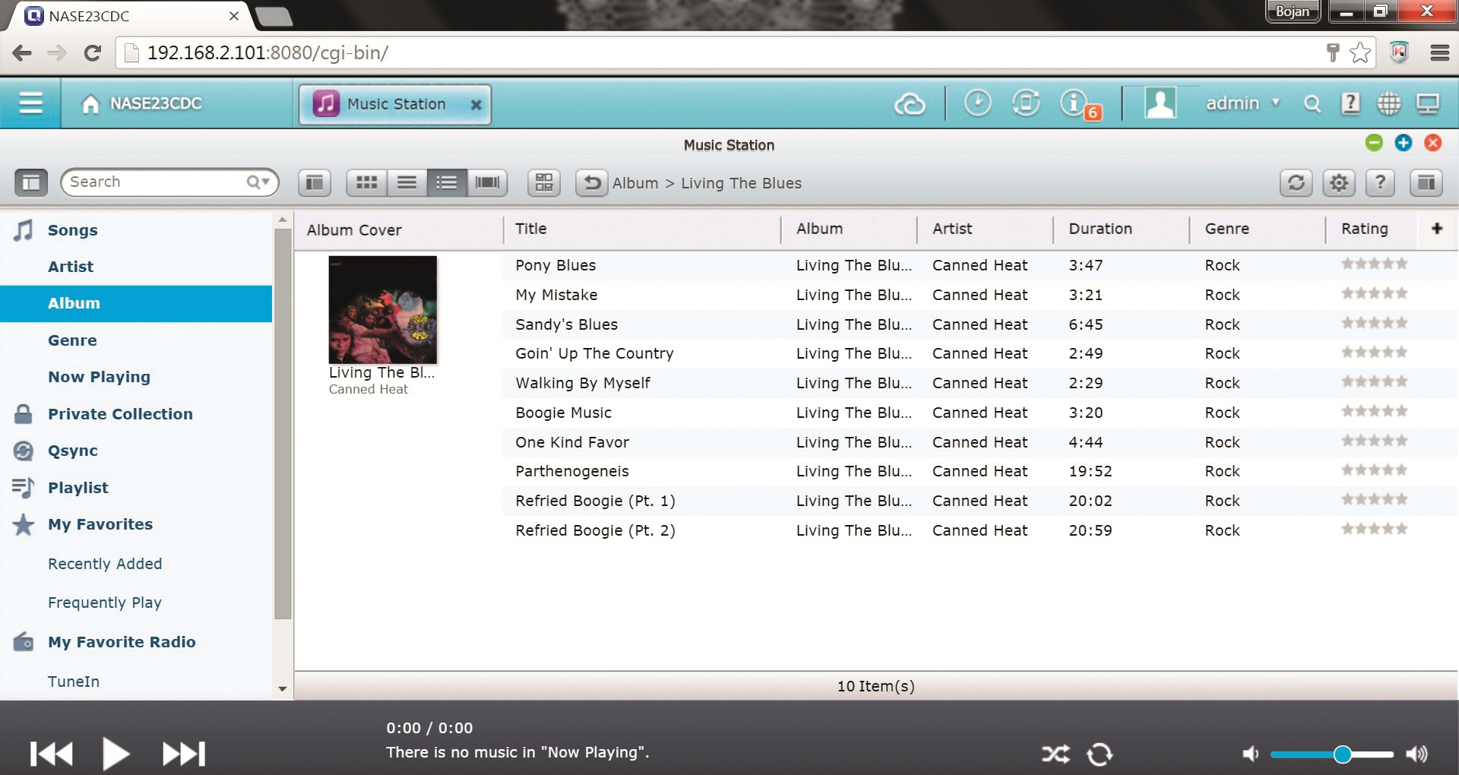Toggle album cover column layout button
Image resolution: width=1459 pixels, height=775 pixels.
point(315,182)
